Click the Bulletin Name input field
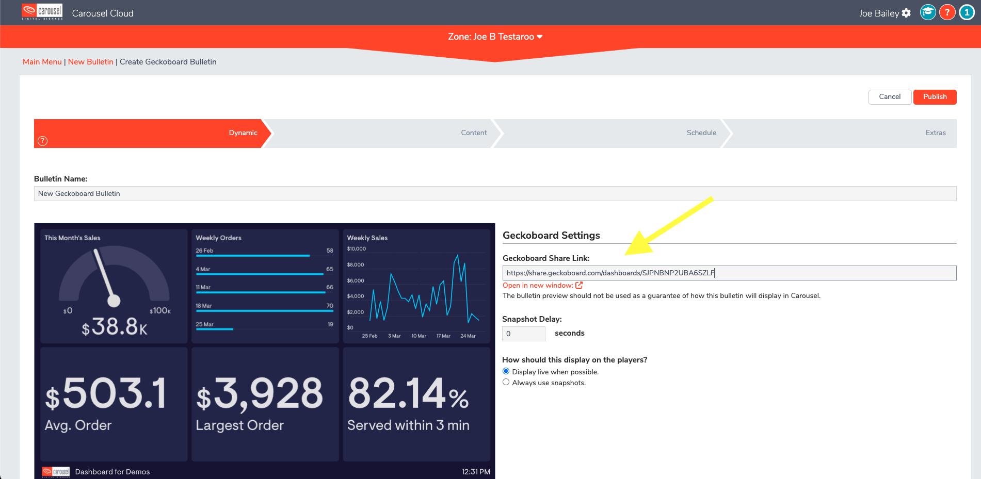The height and width of the screenshot is (479, 981). click(495, 194)
